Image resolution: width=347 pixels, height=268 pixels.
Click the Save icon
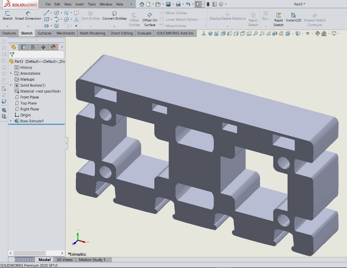pos(168,4)
